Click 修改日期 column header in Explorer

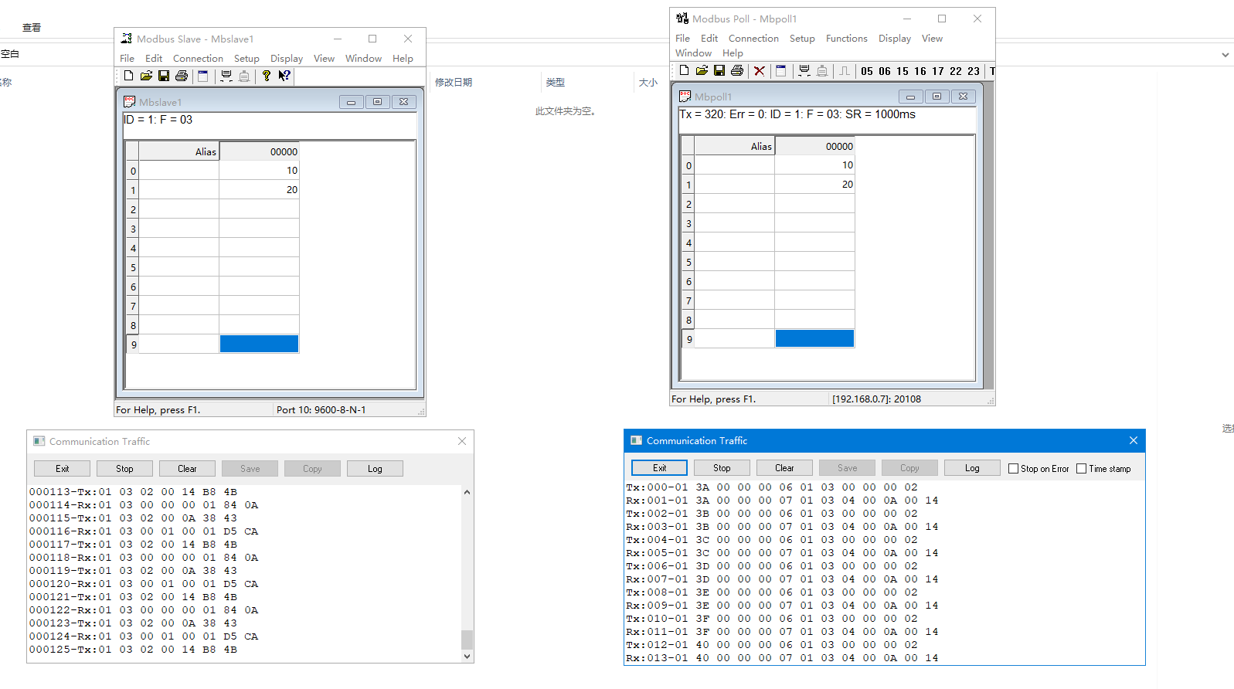[x=454, y=82]
